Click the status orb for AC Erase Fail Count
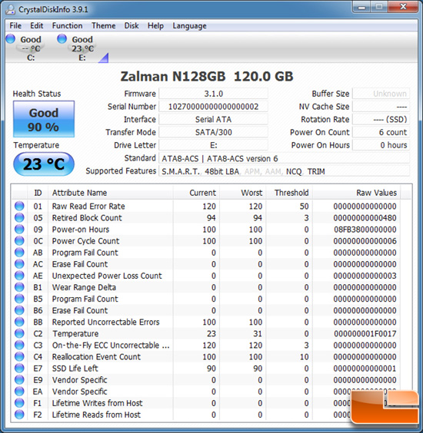This screenshot has height=433, width=423. [19, 264]
